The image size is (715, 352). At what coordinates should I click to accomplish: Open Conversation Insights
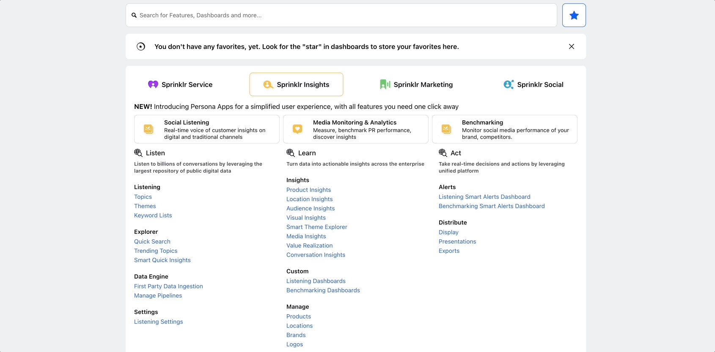coord(316,255)
